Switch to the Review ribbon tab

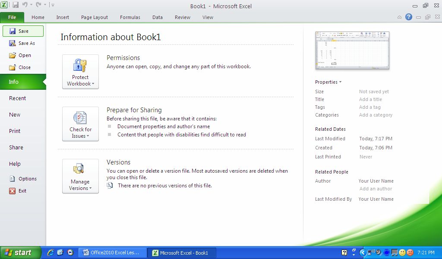(183, 17)
